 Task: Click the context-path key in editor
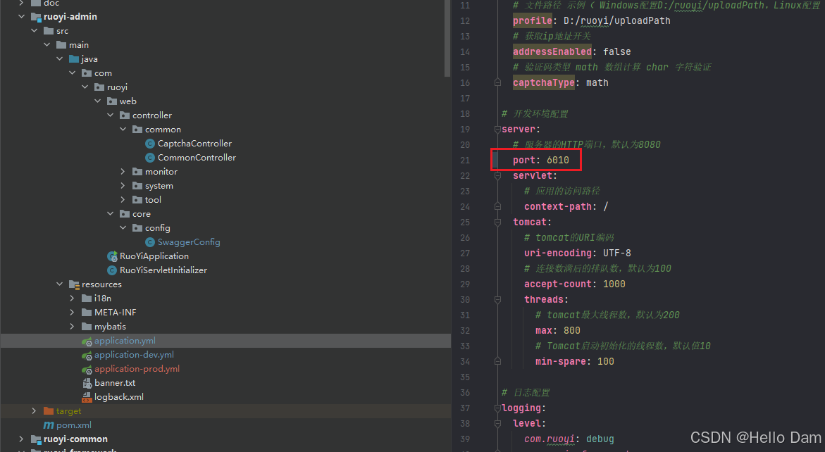coord(558,206)
